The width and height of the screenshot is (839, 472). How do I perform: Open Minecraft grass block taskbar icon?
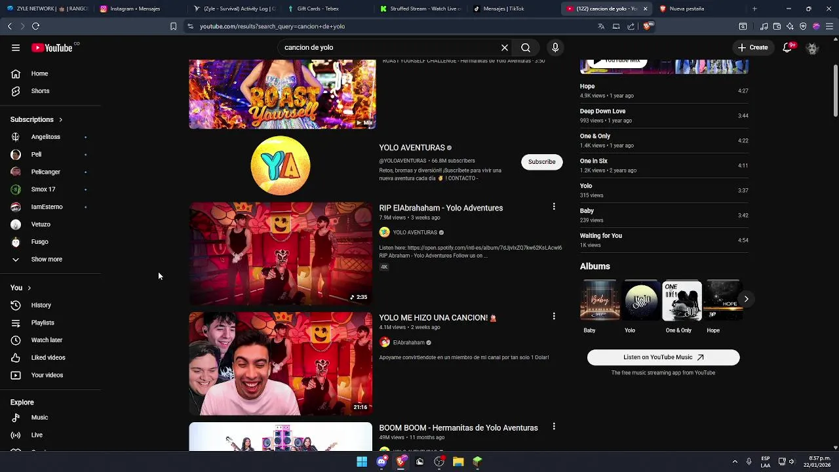477,462
